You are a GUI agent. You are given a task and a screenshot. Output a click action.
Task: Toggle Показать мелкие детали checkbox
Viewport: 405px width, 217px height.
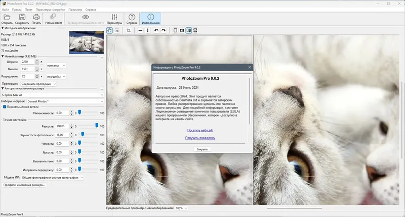tap(5, 107)
